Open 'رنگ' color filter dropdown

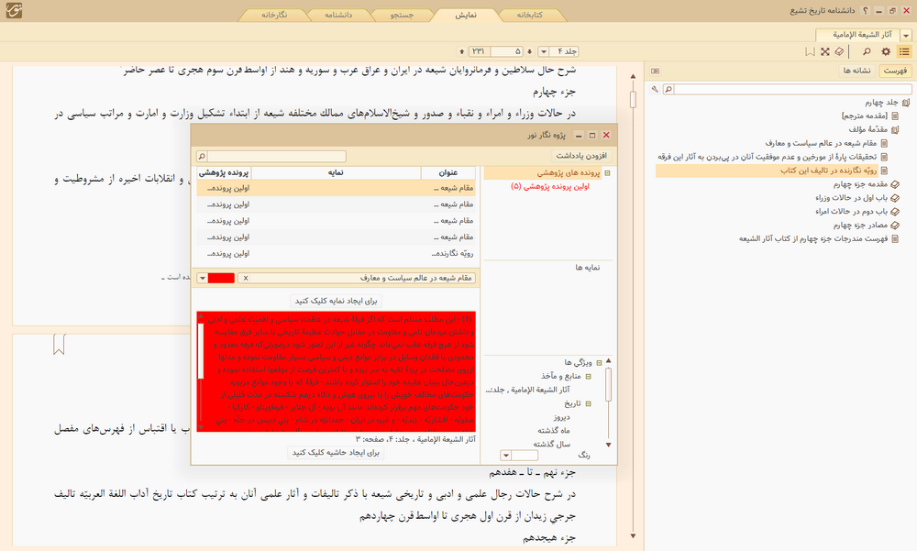(x=506, y=455)
